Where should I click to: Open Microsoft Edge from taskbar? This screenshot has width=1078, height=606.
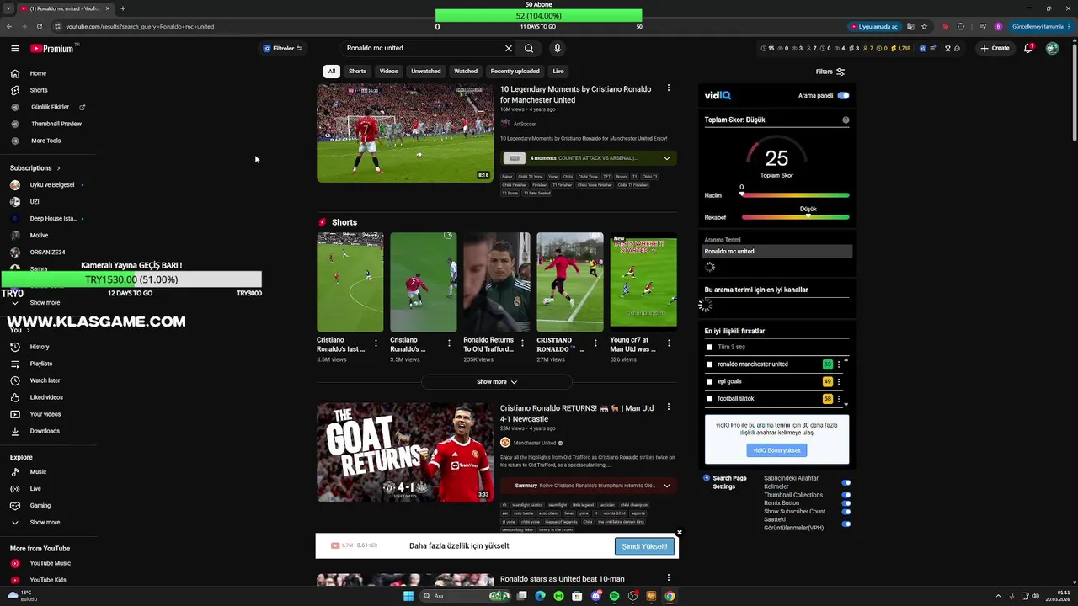point(541,596)
